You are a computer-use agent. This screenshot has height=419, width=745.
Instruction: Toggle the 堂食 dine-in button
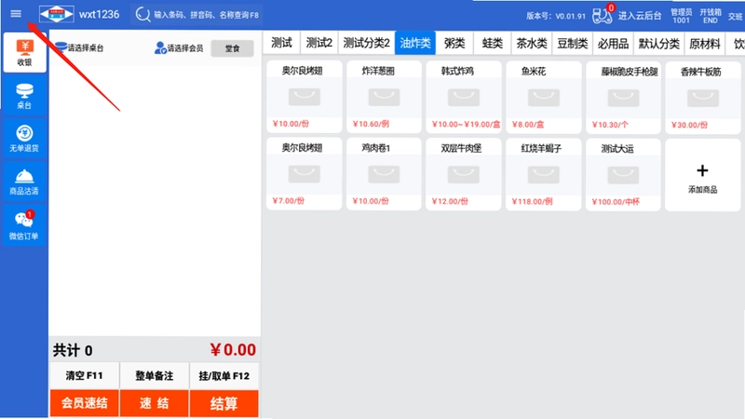point(232,48)
